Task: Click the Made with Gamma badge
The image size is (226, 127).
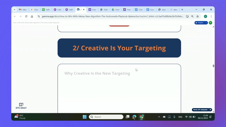Action: (200, 110)
